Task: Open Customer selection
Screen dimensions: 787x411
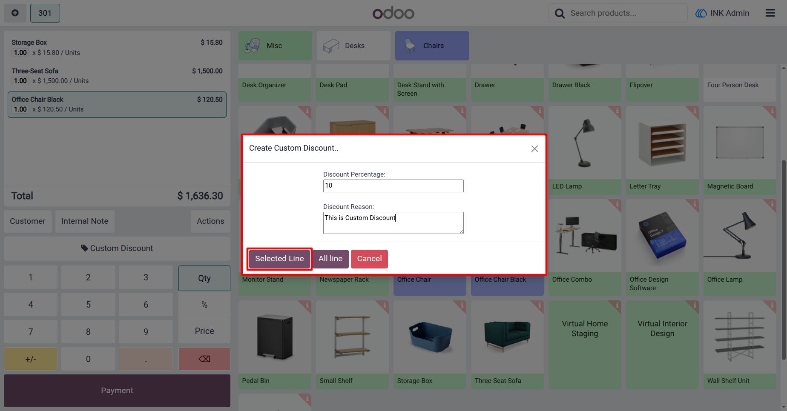Action: [28, 221]
